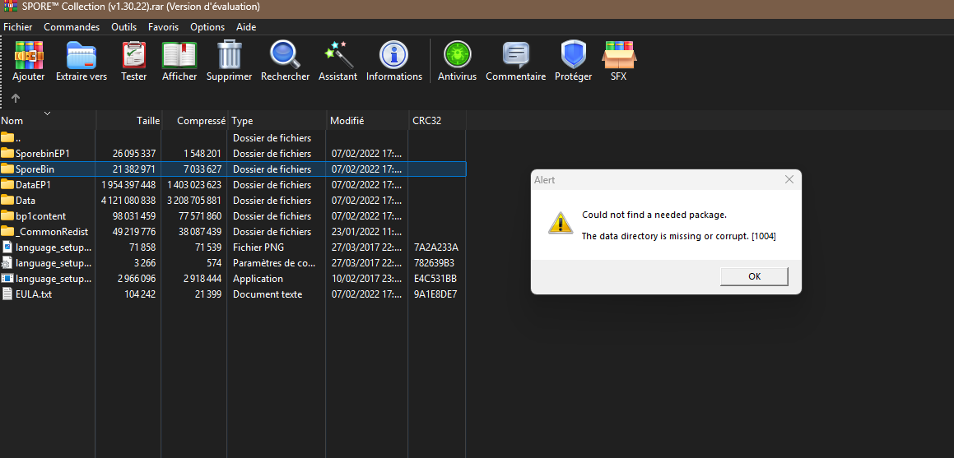Sort by the Type column header
Image resolution: width=954 pixels, height=458 pixels.
coord(277,121)
